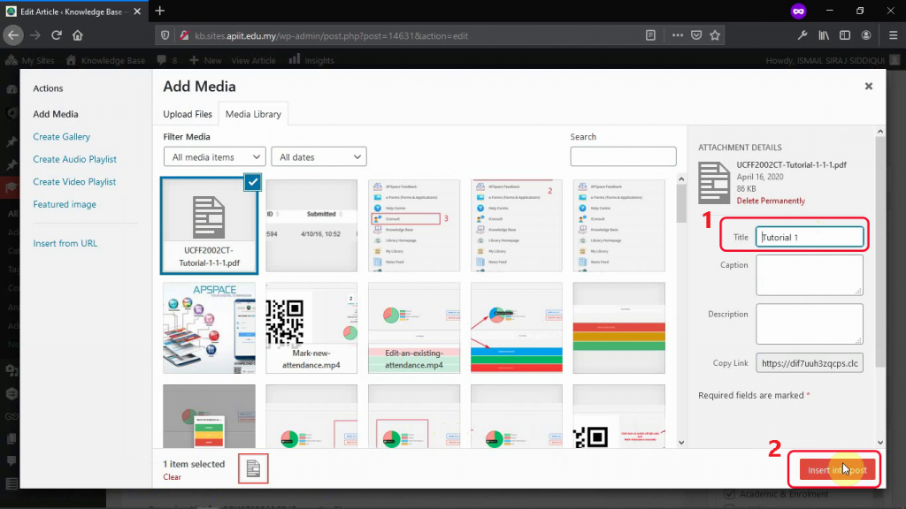This screenshot has width=906, height=509.
Task: Click the tracking protection shield icon
Action: point(165,35)
